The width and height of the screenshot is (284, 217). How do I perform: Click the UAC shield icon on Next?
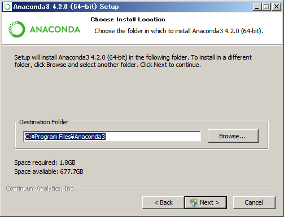click(x=194, y=202)
